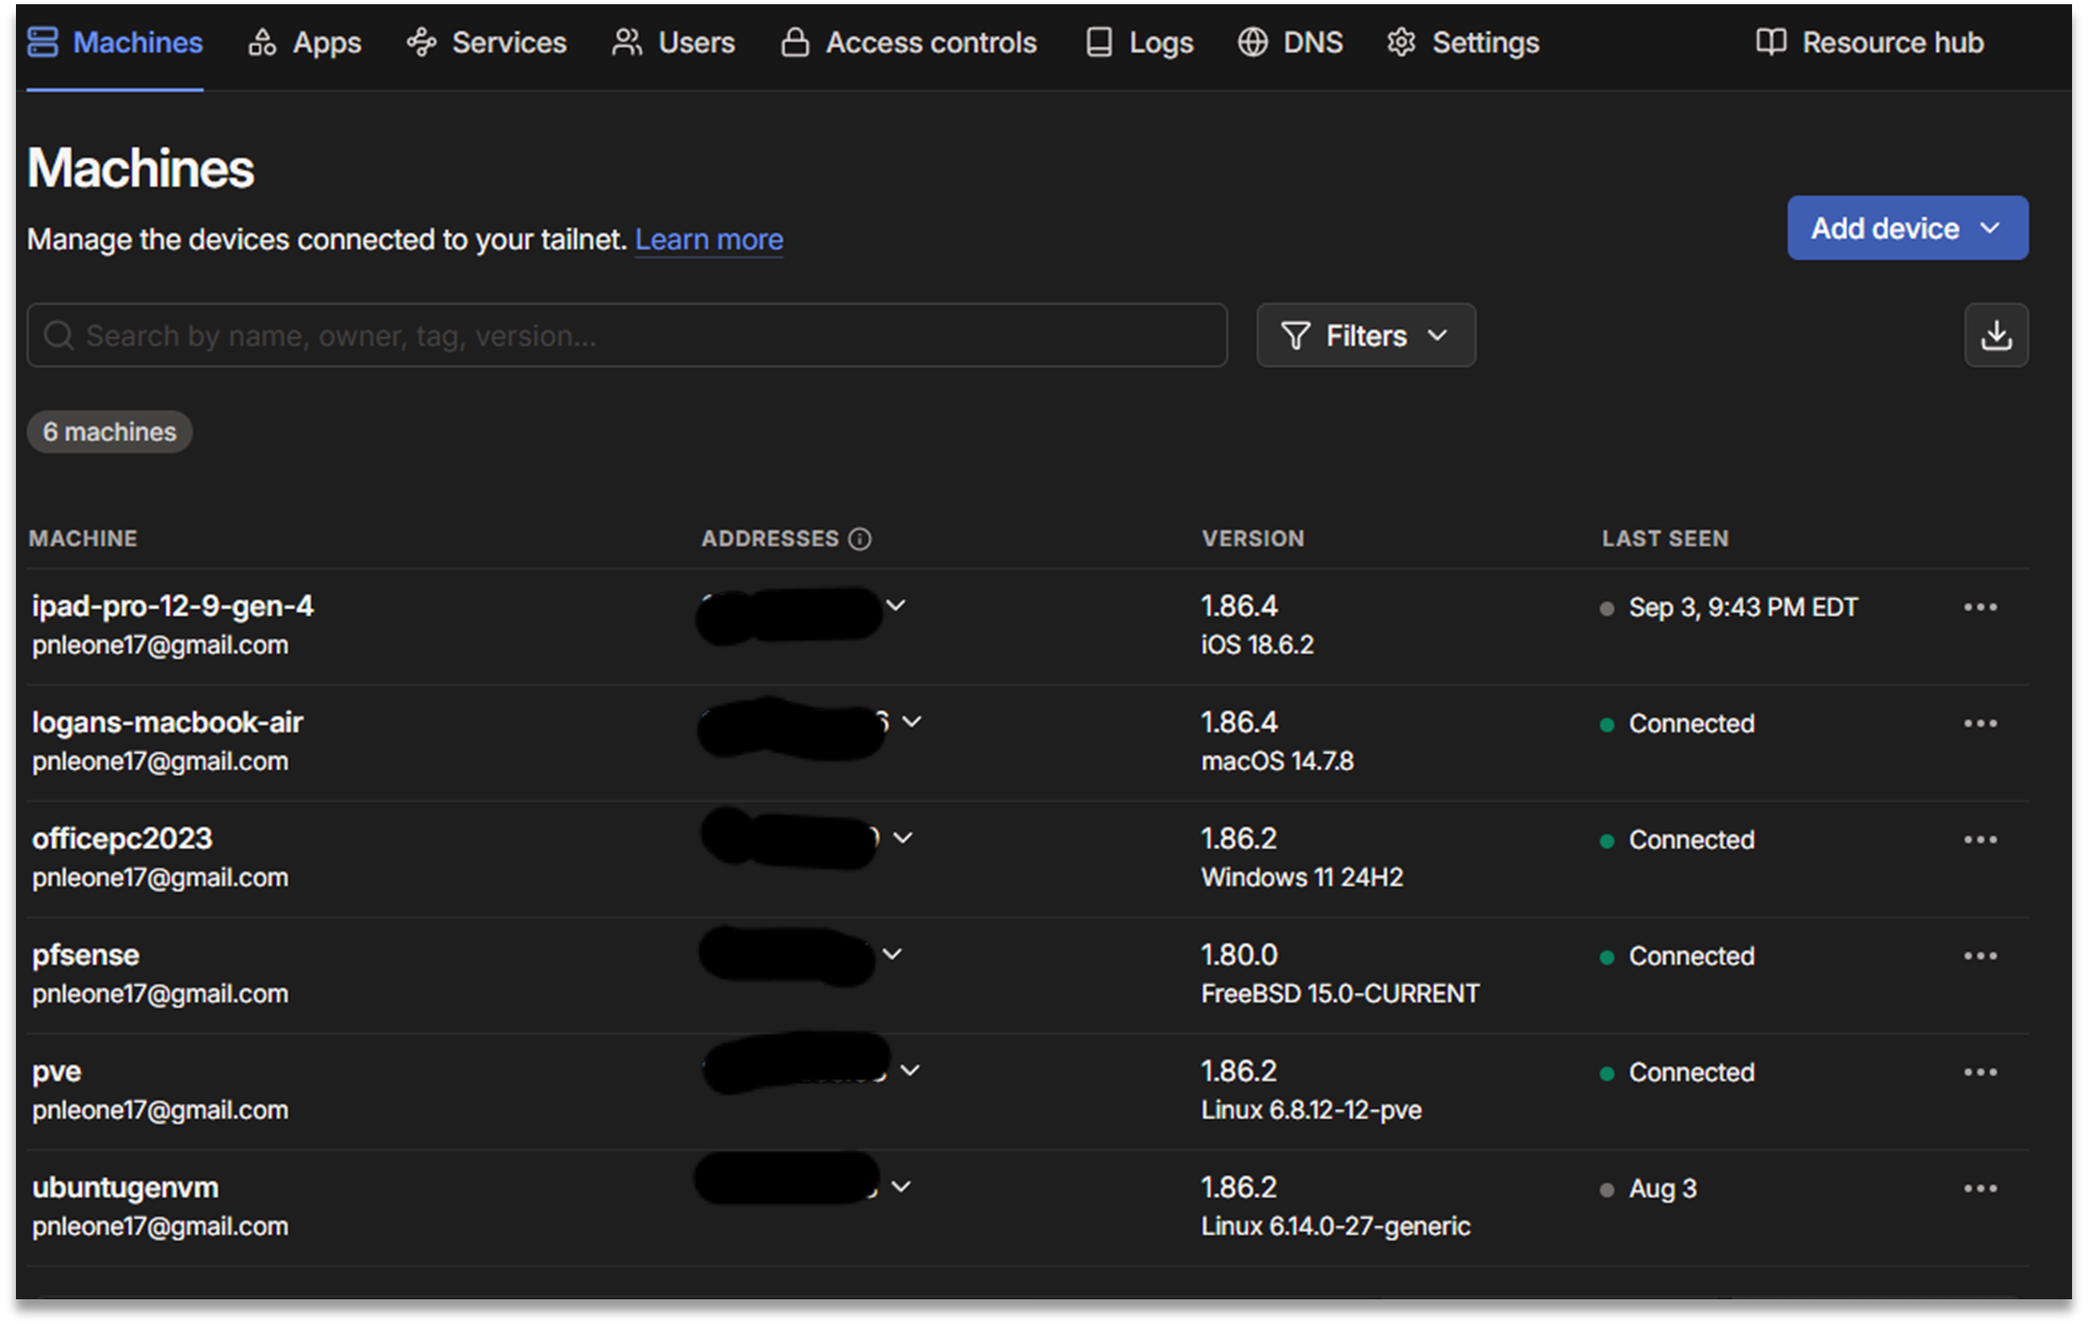Viewport: 2088px width, 1327px height.
Task: Open the Resource hub book icon
Action: [x=1770, y=42]
